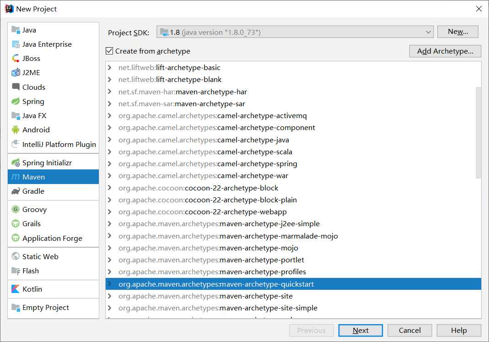Select camel-archetype-java archetype
Viewport: 489px width, 342px height.
[293, 140]
